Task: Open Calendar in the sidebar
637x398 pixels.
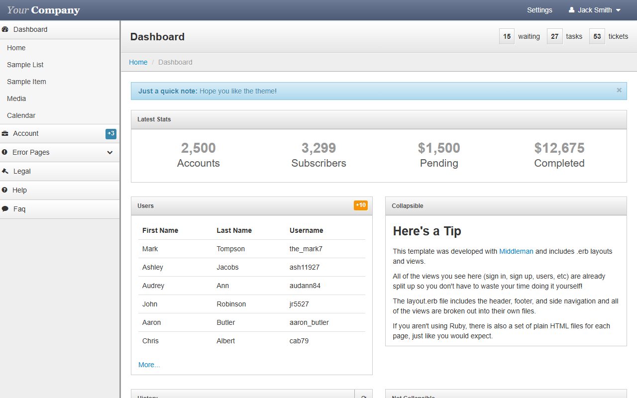Action: [21, 115]
